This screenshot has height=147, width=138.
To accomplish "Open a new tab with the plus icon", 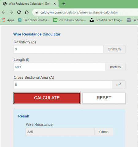I will [64, 4].
